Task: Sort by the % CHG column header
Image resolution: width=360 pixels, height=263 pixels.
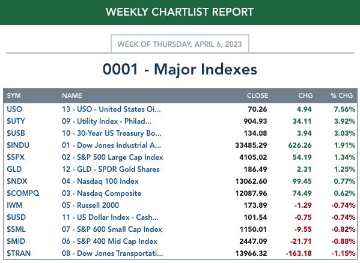Action: point(341,95)
